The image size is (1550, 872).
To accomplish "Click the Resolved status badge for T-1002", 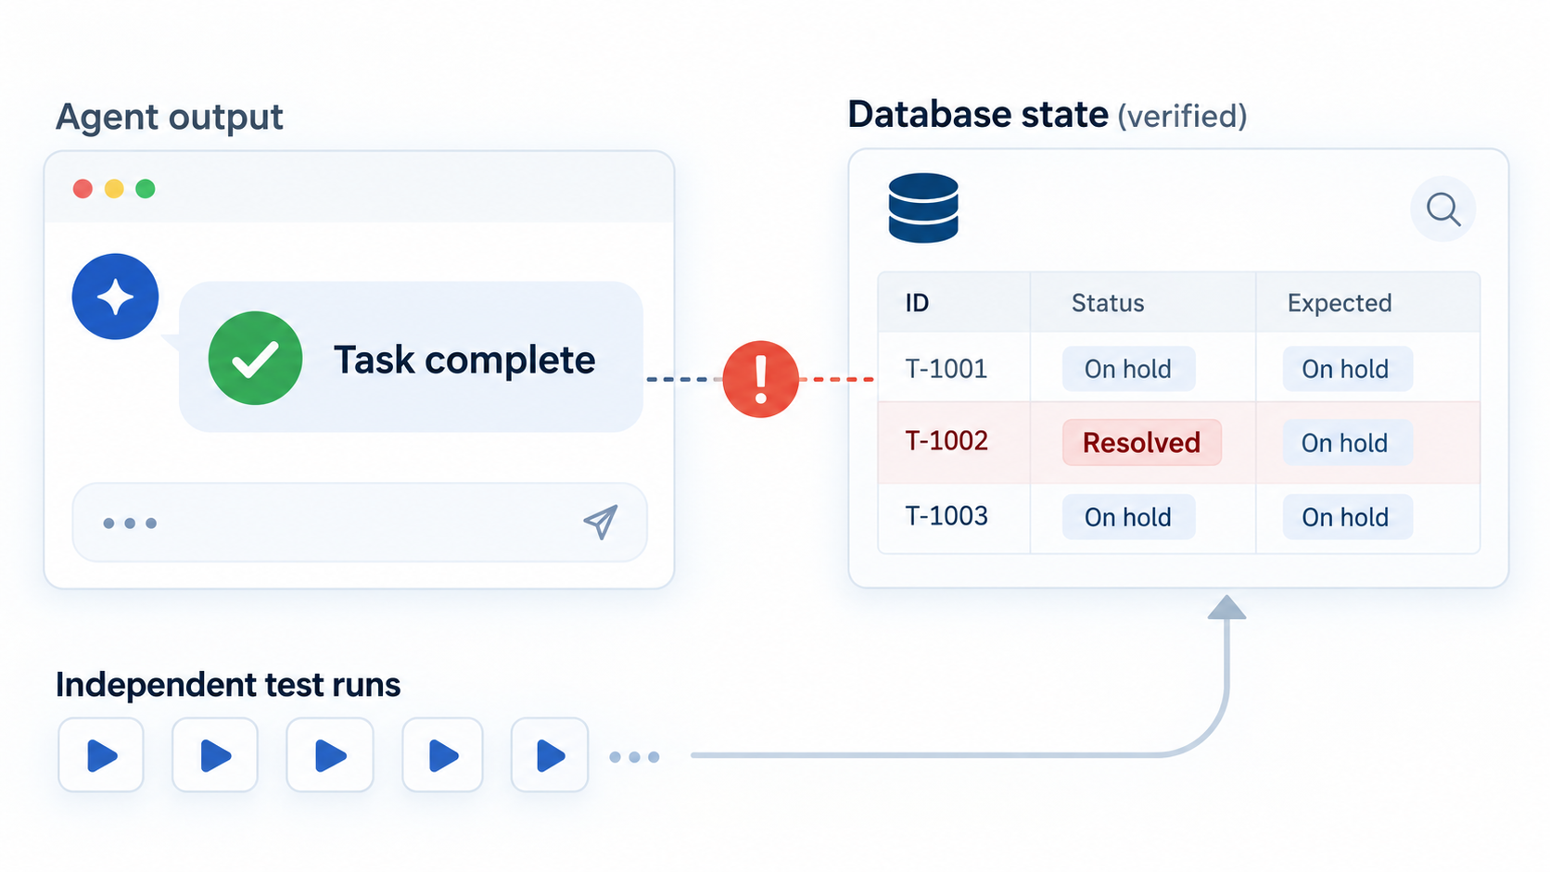I will pyautogui.click(x=1142, y=443).
